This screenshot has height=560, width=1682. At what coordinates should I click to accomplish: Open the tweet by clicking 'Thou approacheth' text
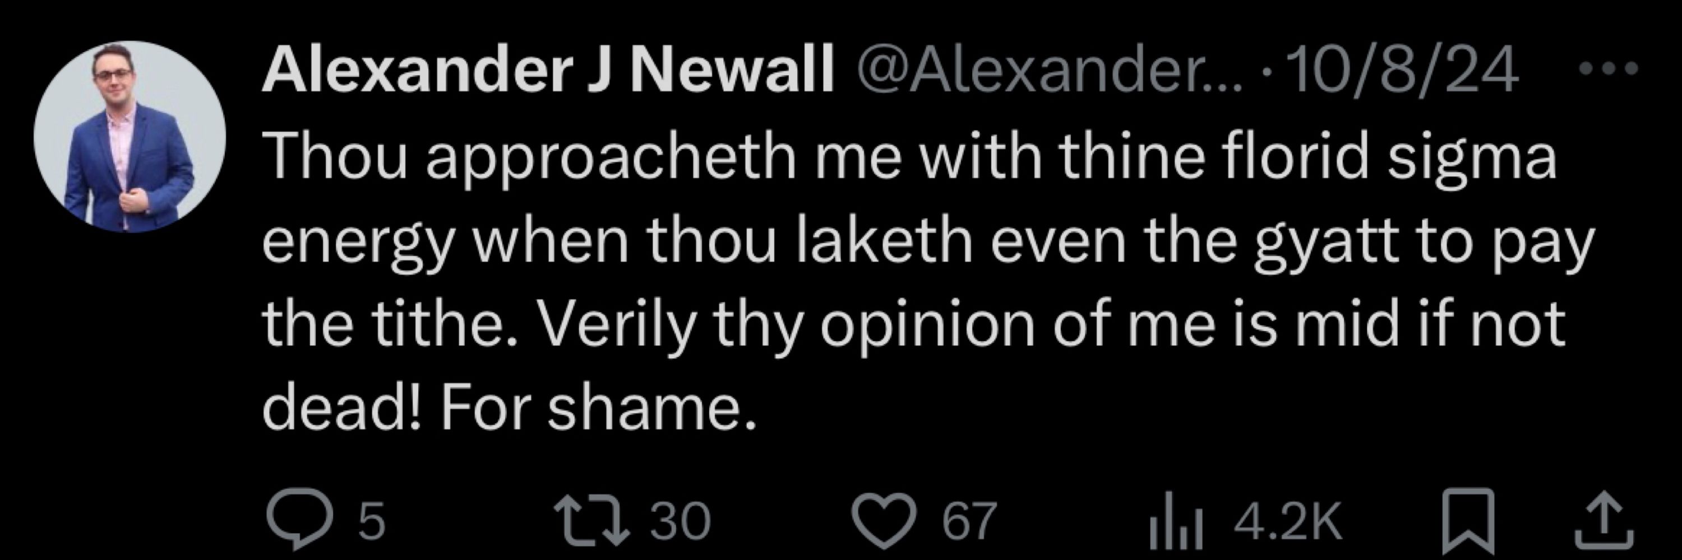529,159
